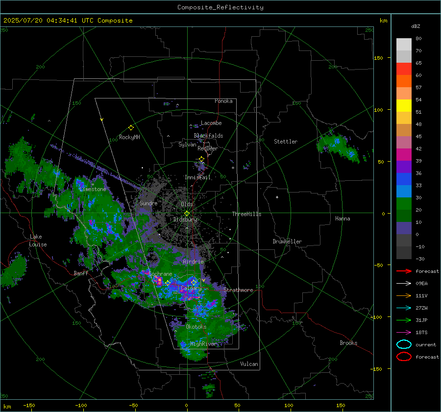Viewport: 441px width, 412px height.
Task: Click the yellow radar-center diamond at Didsbury
Action: (x=187, y=214)
